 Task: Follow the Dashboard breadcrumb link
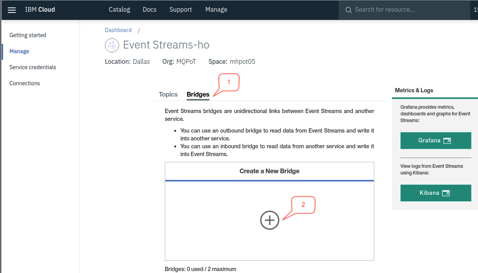(x=118, y=30)
